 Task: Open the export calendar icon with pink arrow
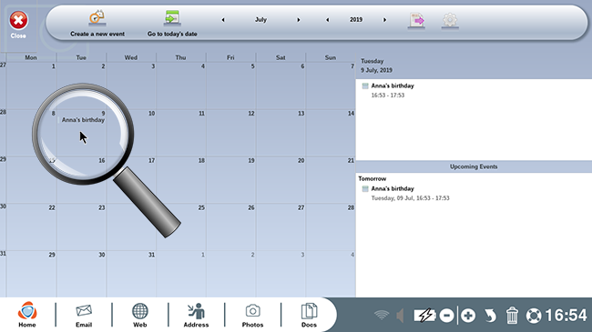click(416, 20)
